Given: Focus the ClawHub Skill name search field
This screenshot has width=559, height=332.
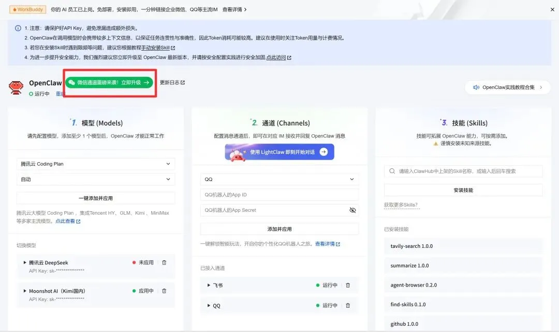Looking at the screenshot, I should [x=463, y=171].
